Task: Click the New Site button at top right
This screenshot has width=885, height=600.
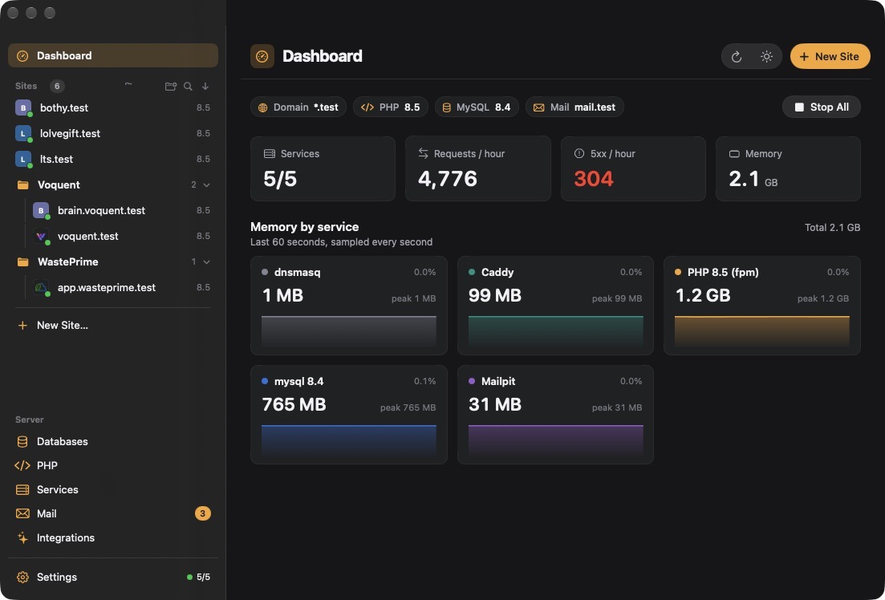Action: tap(830, 56)
